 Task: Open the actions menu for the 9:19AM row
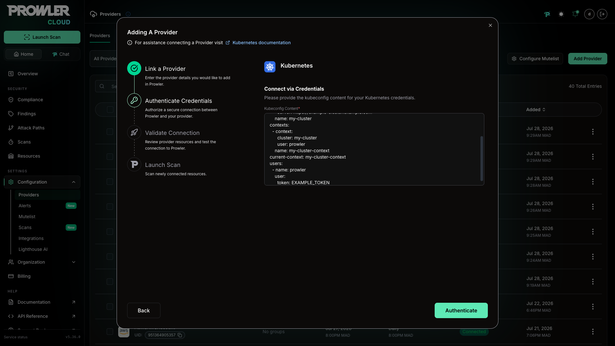[593, 282]
